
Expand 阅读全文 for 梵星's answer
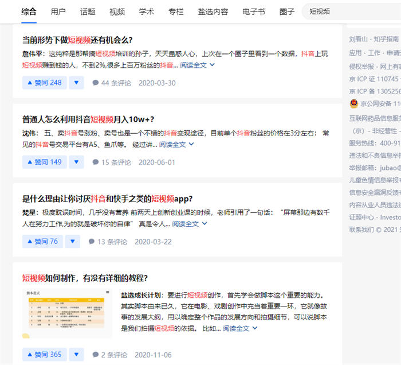189,223
